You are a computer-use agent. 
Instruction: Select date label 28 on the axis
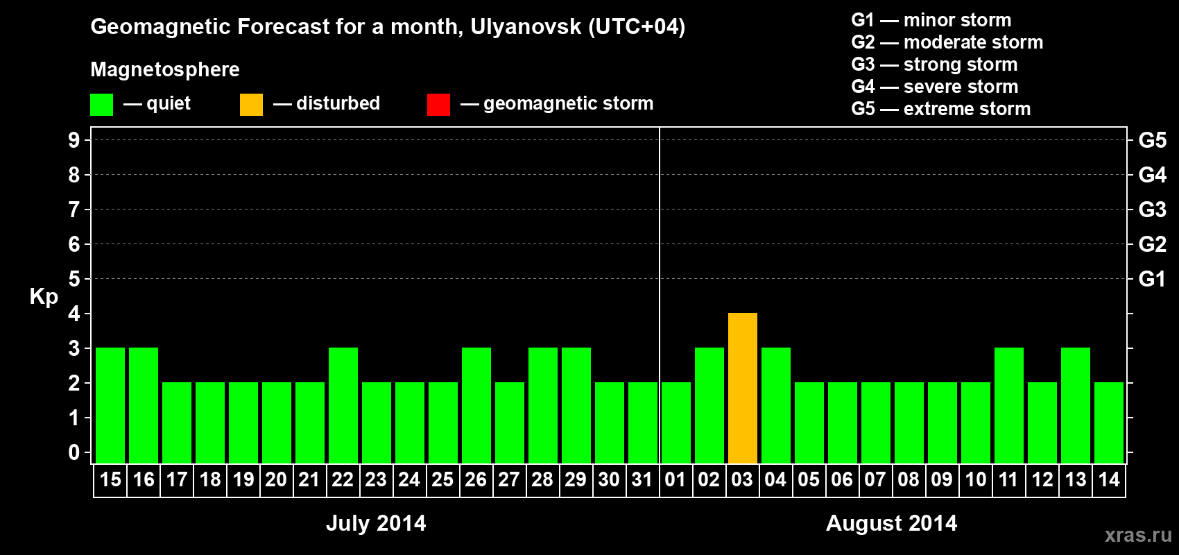point(542,480)
